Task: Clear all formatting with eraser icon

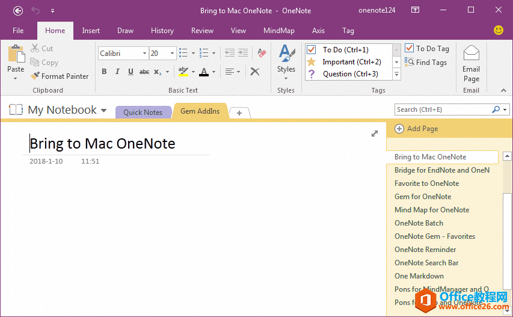Action: (x=262, y=53)
